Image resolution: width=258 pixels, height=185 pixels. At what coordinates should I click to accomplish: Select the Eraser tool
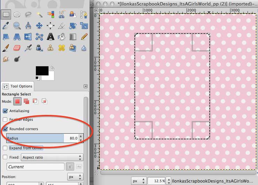click(x=17, y=48)
